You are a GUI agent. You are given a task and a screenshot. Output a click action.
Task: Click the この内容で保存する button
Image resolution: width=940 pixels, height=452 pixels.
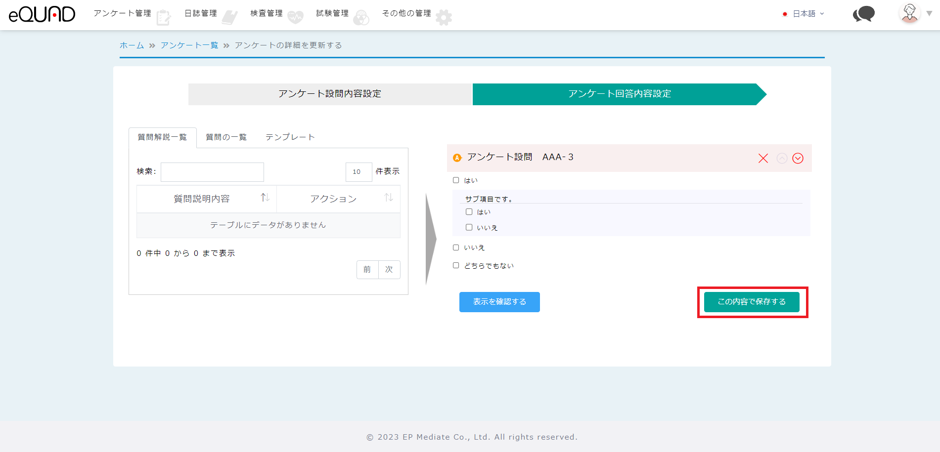click(751, 302)
